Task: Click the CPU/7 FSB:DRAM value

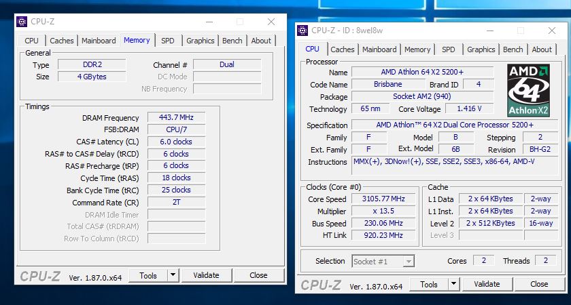Action: (x=176, y=129)
